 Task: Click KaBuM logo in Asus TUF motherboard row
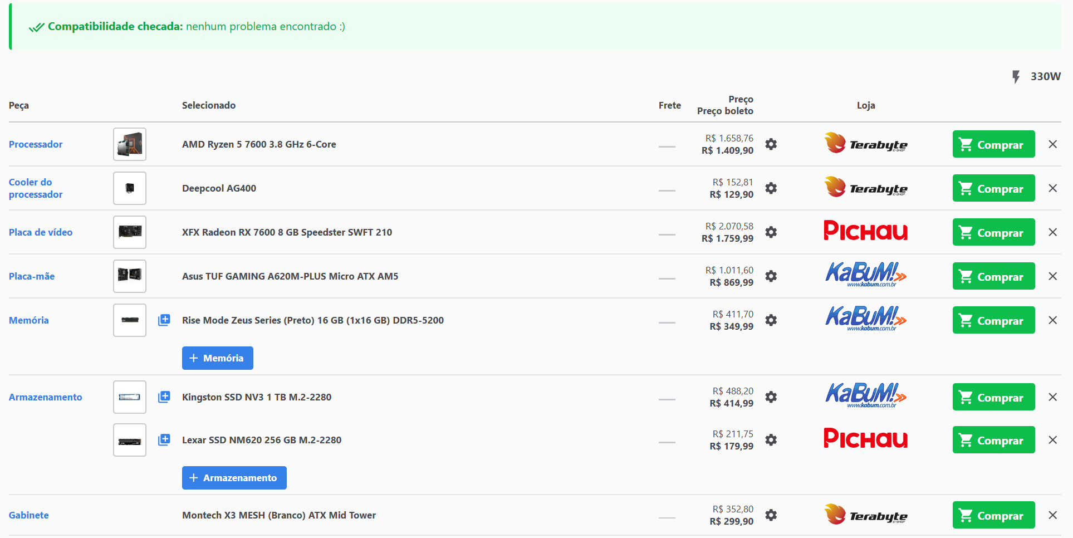tap(866, 275)
